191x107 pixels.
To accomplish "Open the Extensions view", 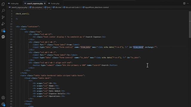I will 3,30.
